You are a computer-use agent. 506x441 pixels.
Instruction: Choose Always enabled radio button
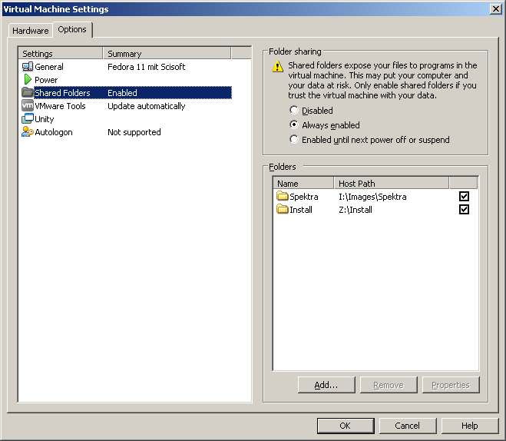click(x=294, y=125)
